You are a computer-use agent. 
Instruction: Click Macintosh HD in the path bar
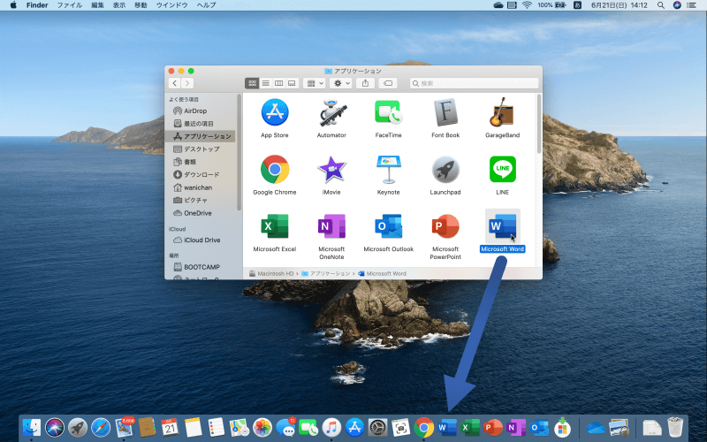271,274
